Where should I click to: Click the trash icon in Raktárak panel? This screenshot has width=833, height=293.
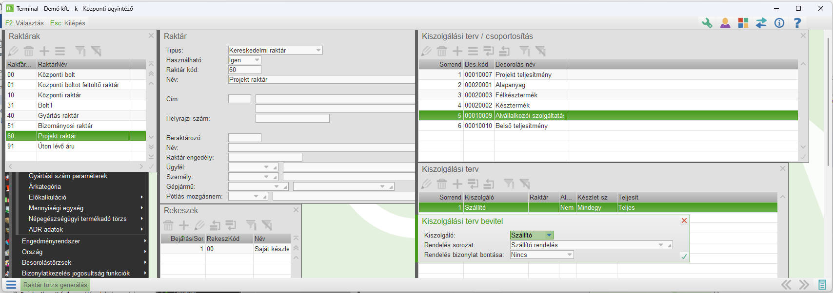coord(29,51)
